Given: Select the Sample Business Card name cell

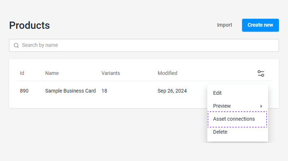Looking at the screenshot, I should point(70,91).
